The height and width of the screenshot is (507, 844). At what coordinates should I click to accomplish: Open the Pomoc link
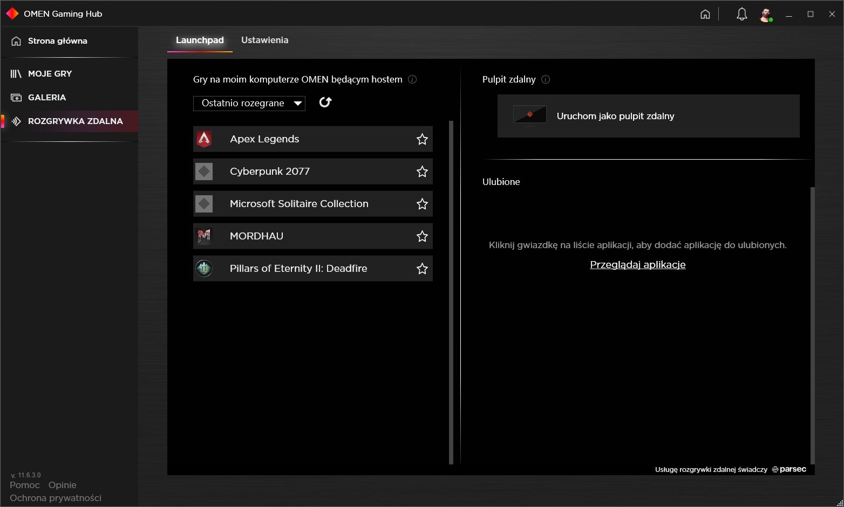click(25, 485)
